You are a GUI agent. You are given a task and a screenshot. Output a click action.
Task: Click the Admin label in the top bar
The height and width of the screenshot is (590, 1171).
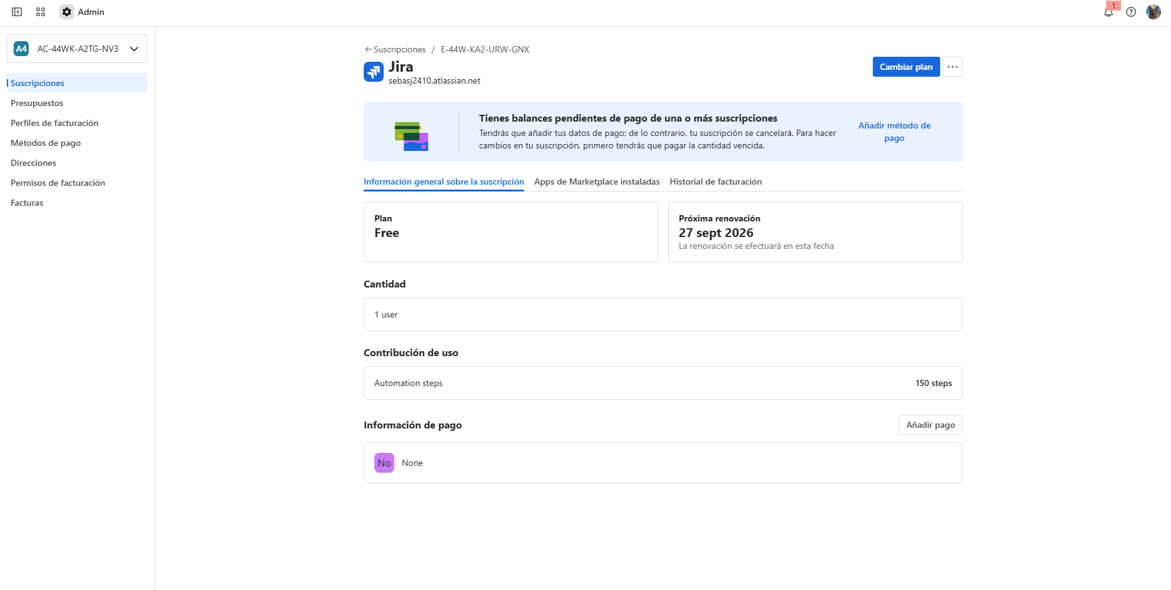click(91, 12)
